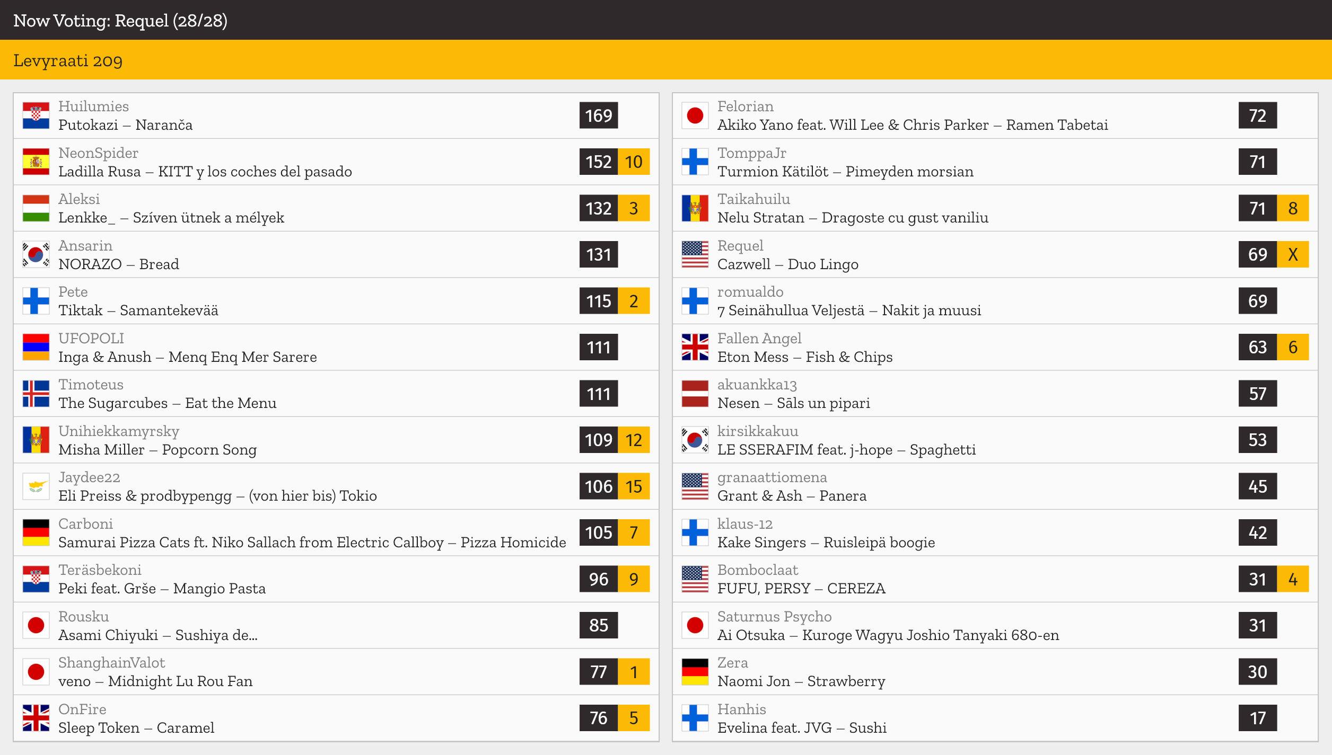This screenshot has height=755, width=1332.
Task: Click the yellow X badge on Requel's entry
Action: click(x=1293, y=255)
